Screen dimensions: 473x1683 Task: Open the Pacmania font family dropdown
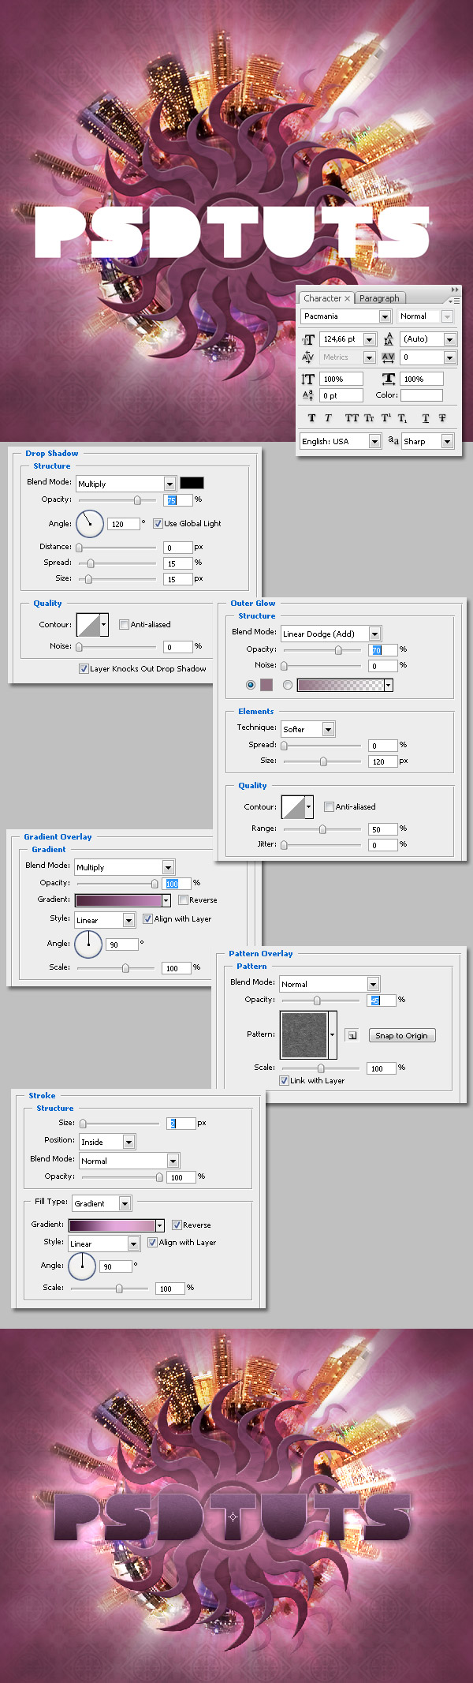[385, 316]
